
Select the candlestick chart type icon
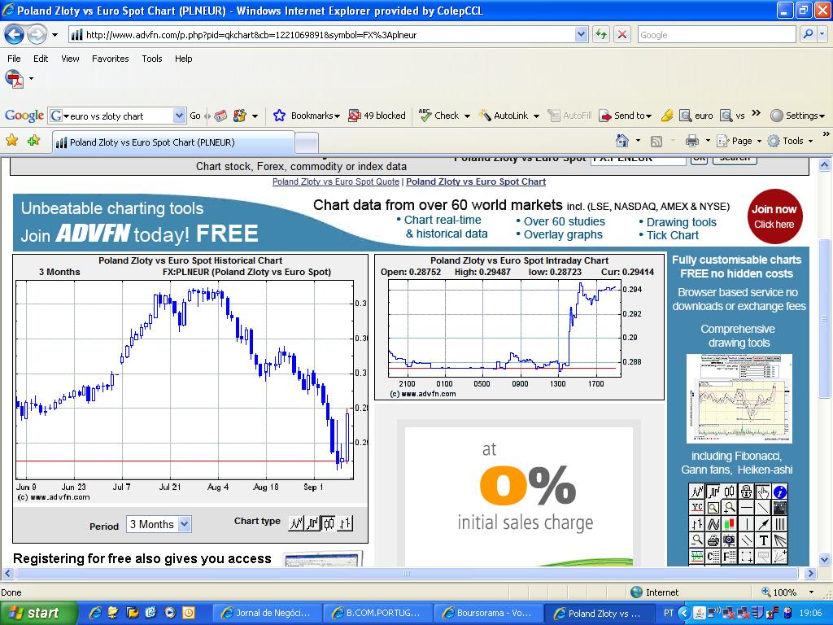(329, 523)
